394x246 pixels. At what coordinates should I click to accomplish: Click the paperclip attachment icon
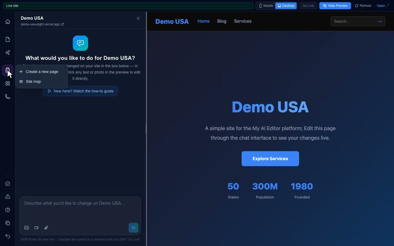[x=46, y=228]
